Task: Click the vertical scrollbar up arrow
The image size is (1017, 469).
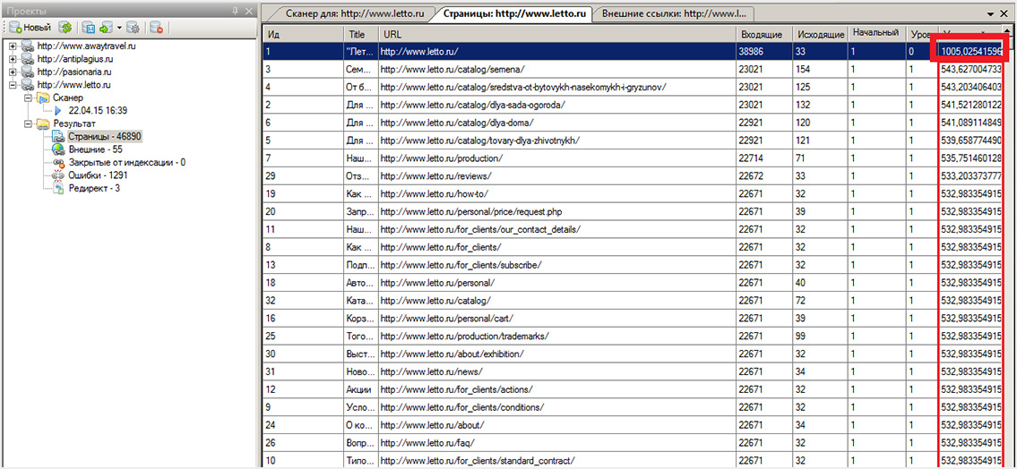Action: pyautogui.click(x=1010, y=33)
